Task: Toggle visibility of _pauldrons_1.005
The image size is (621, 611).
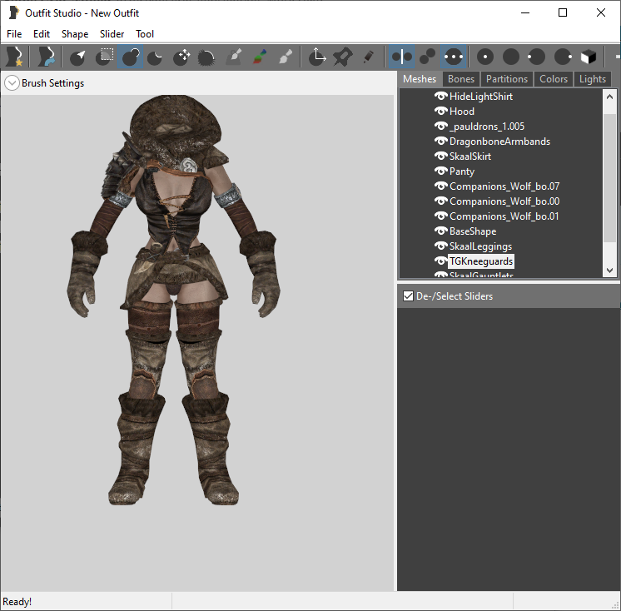Action: coord(440,126)
